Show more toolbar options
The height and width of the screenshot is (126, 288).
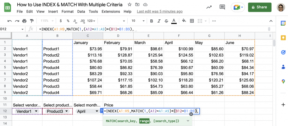point(214,21)
